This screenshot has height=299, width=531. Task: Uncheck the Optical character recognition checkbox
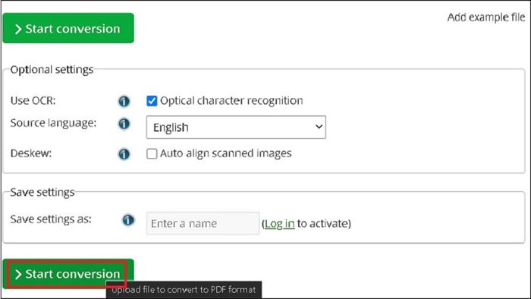click(152, 101)
